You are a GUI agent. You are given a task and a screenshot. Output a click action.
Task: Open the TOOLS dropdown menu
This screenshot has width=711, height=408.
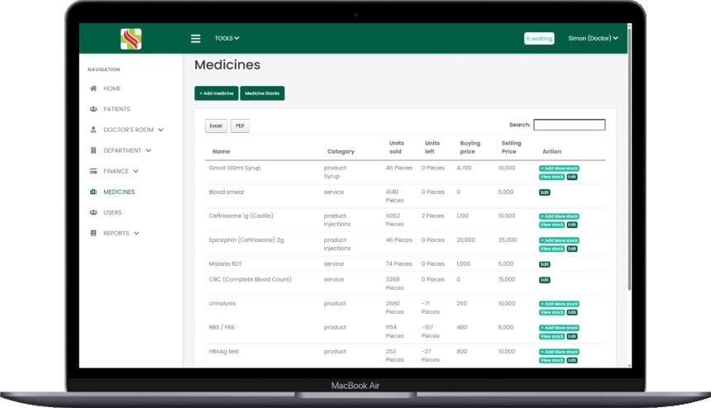(227, 38)
